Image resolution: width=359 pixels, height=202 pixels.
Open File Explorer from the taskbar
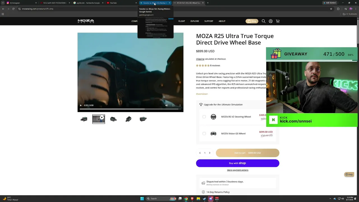coord(198,199)
